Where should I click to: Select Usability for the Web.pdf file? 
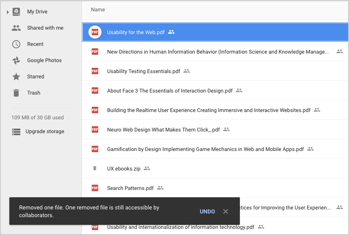tap(136, 32)
